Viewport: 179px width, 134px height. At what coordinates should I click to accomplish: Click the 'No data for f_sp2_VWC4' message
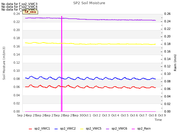[x=19, y=7]
